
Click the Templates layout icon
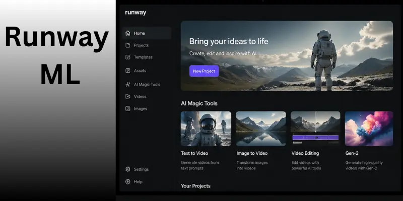[128, 57]
